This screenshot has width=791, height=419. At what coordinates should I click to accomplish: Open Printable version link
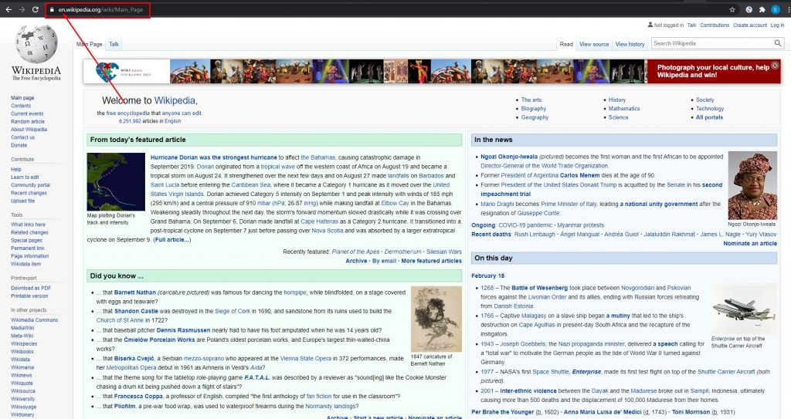[30, 296]
